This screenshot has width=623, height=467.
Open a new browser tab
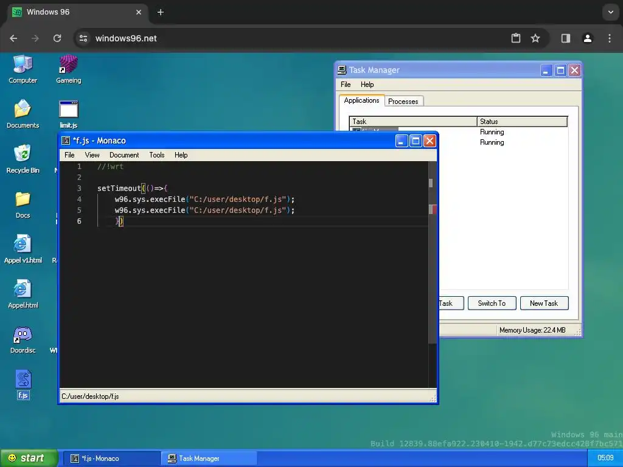click(161, 12)
